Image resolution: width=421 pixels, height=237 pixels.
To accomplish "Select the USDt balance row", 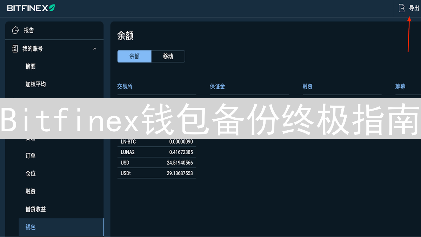I will [x=157, y=173].
